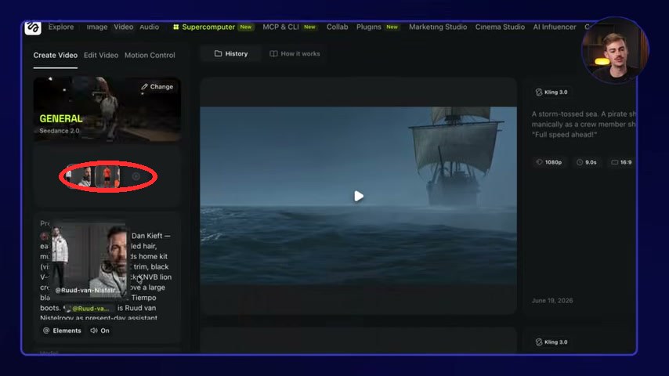The image size is (669, 376).
Task: Click the clock icon beside 9.0s
Action: [580, 162]
